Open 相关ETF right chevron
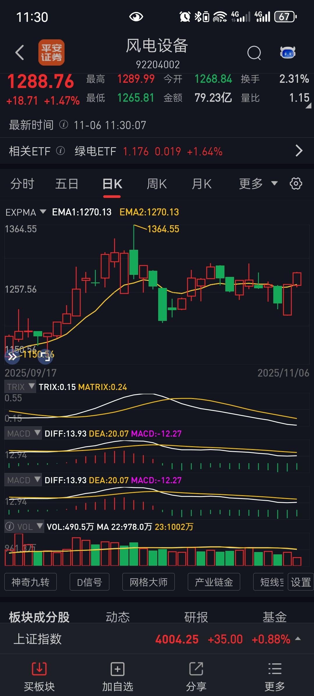This screenshot has width=314, height=696. pos(299,151)
